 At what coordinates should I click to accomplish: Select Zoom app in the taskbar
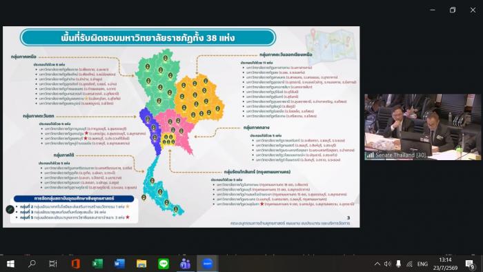[x=207, y=264]
